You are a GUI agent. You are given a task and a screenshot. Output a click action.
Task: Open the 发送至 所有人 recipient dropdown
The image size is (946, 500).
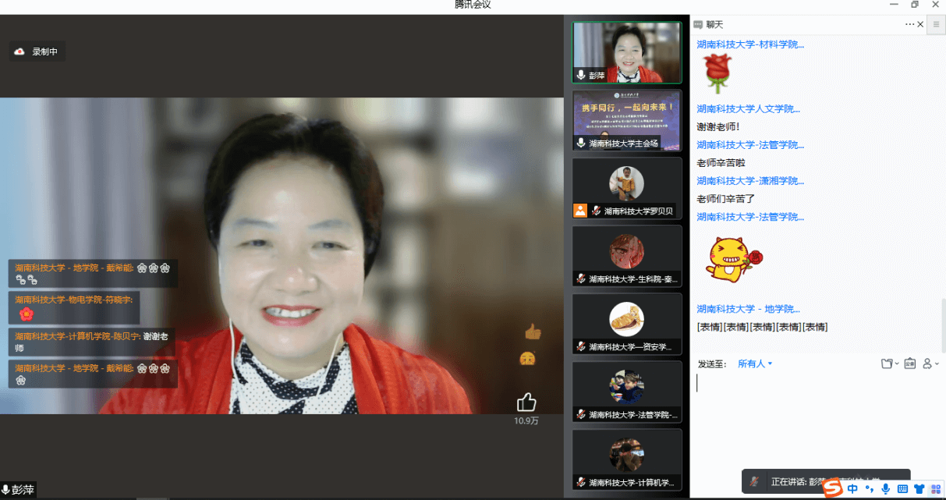tap(755, 363)
